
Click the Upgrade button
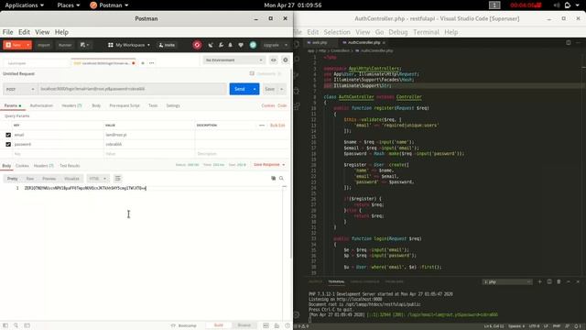pyautogui.click(x=271, y=45)
